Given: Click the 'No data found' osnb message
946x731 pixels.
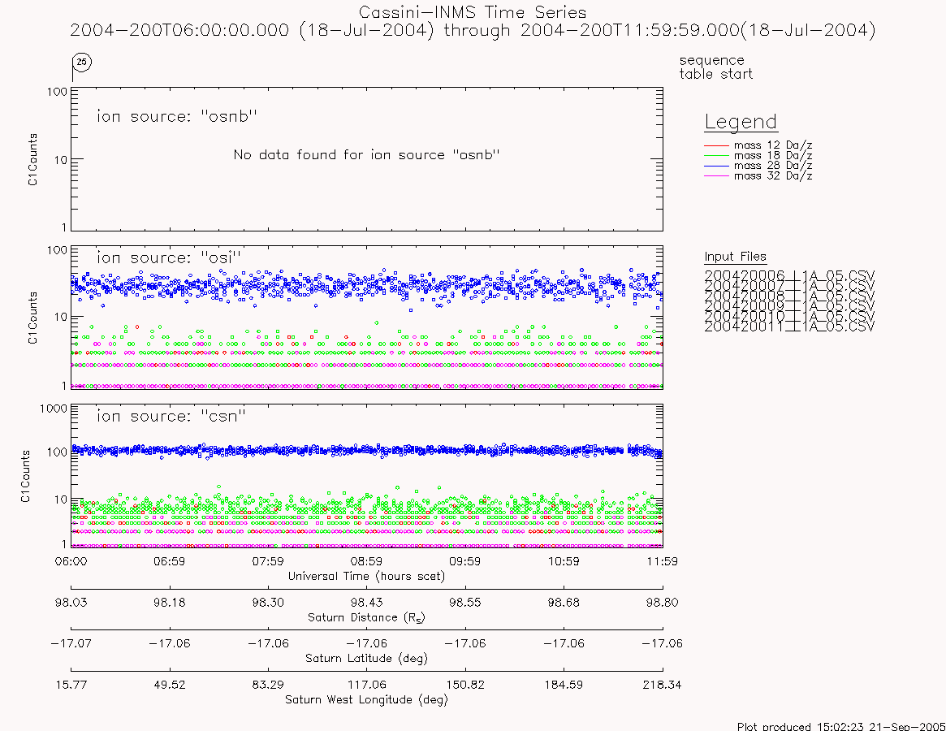Looking at the screenshot, I should pyautogui.click(x=367, y=154).
